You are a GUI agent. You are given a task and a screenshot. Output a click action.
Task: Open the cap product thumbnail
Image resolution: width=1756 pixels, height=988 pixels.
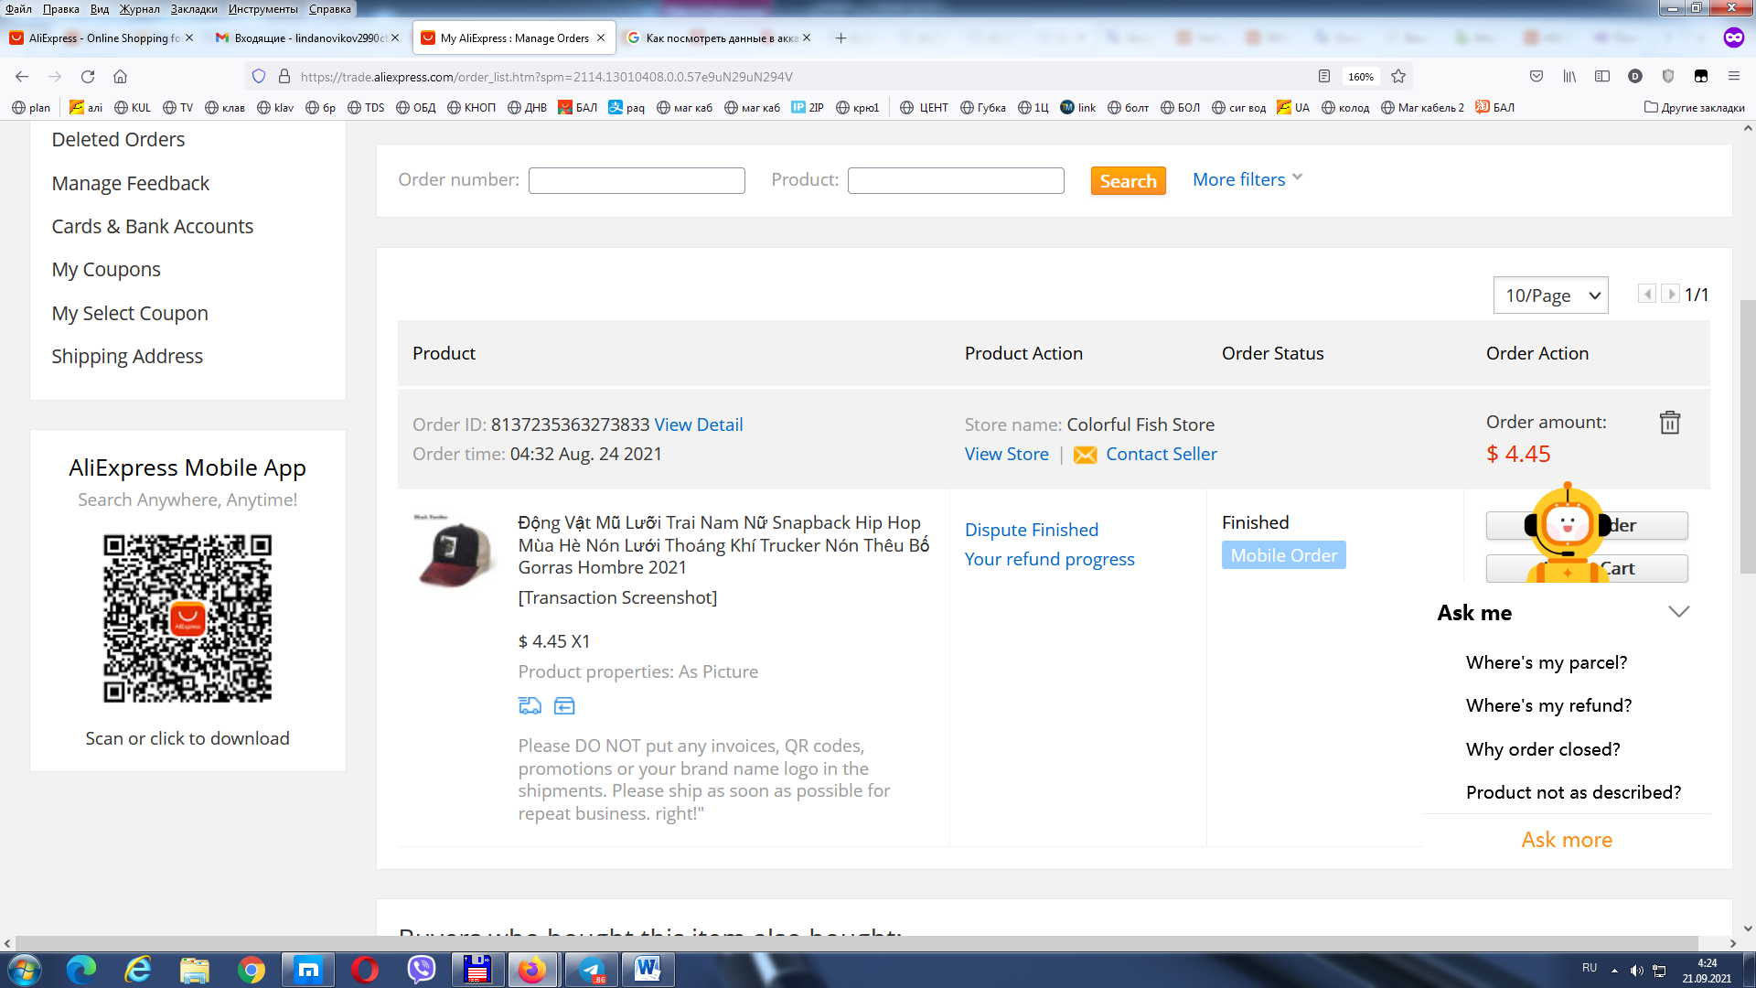tap(455, 552)
